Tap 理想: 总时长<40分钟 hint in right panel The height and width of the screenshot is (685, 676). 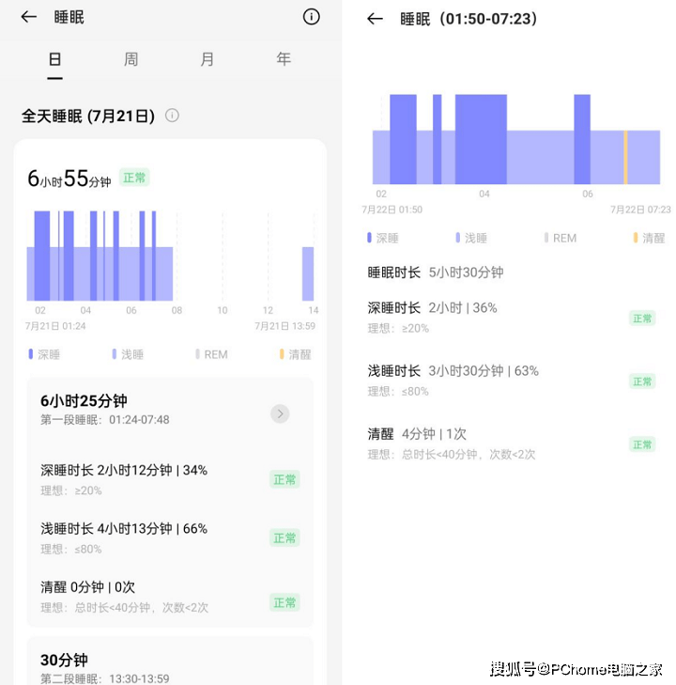tap(452, 455)
